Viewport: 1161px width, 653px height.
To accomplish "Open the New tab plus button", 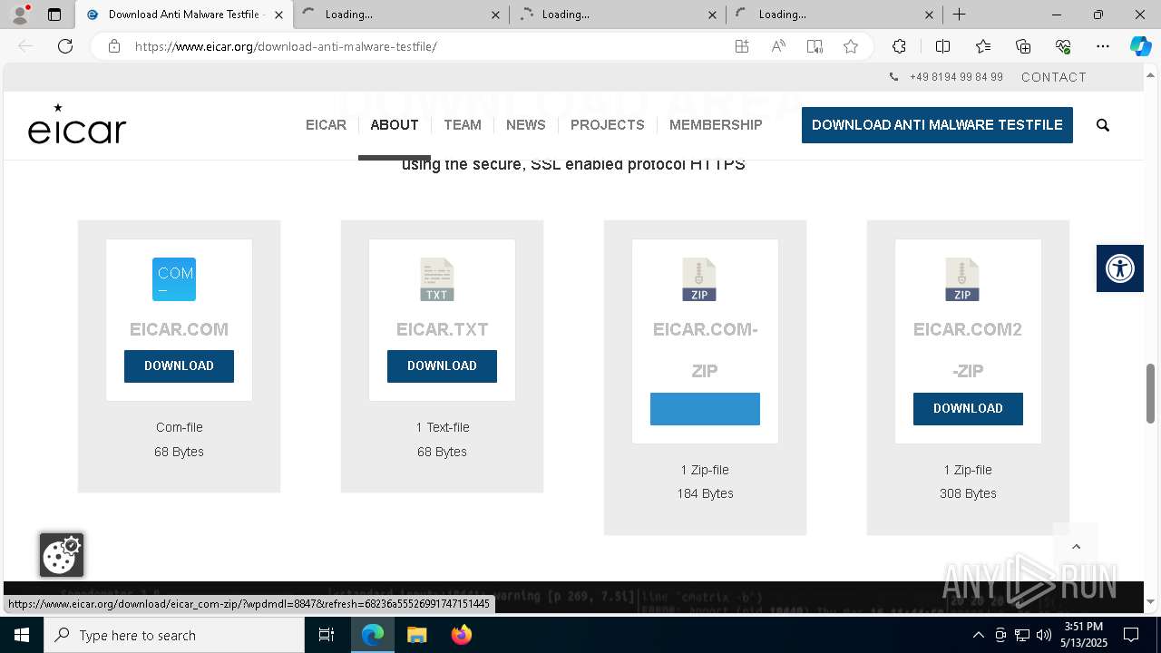I will (x=959, y=15).
